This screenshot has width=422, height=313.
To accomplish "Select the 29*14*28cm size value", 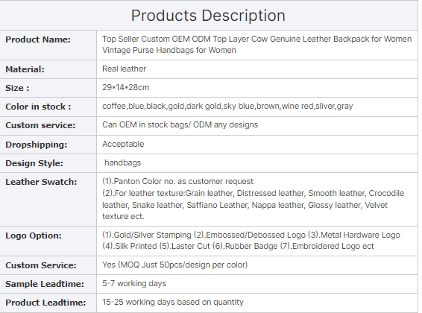I will pos(126,87).
